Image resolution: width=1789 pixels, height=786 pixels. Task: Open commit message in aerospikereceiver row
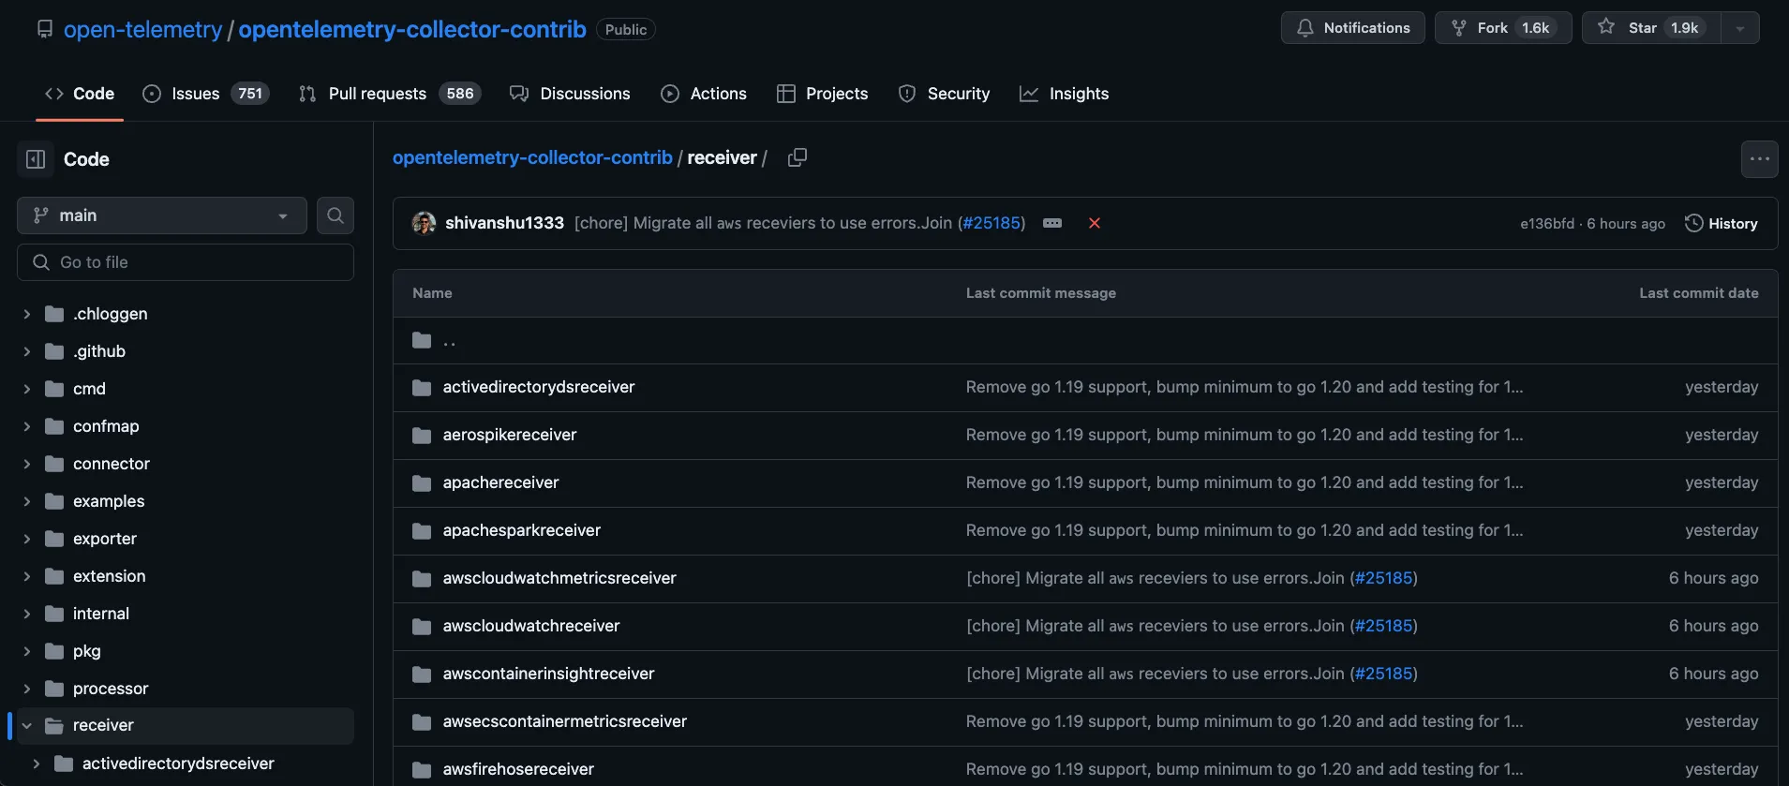click(1245, 435)
